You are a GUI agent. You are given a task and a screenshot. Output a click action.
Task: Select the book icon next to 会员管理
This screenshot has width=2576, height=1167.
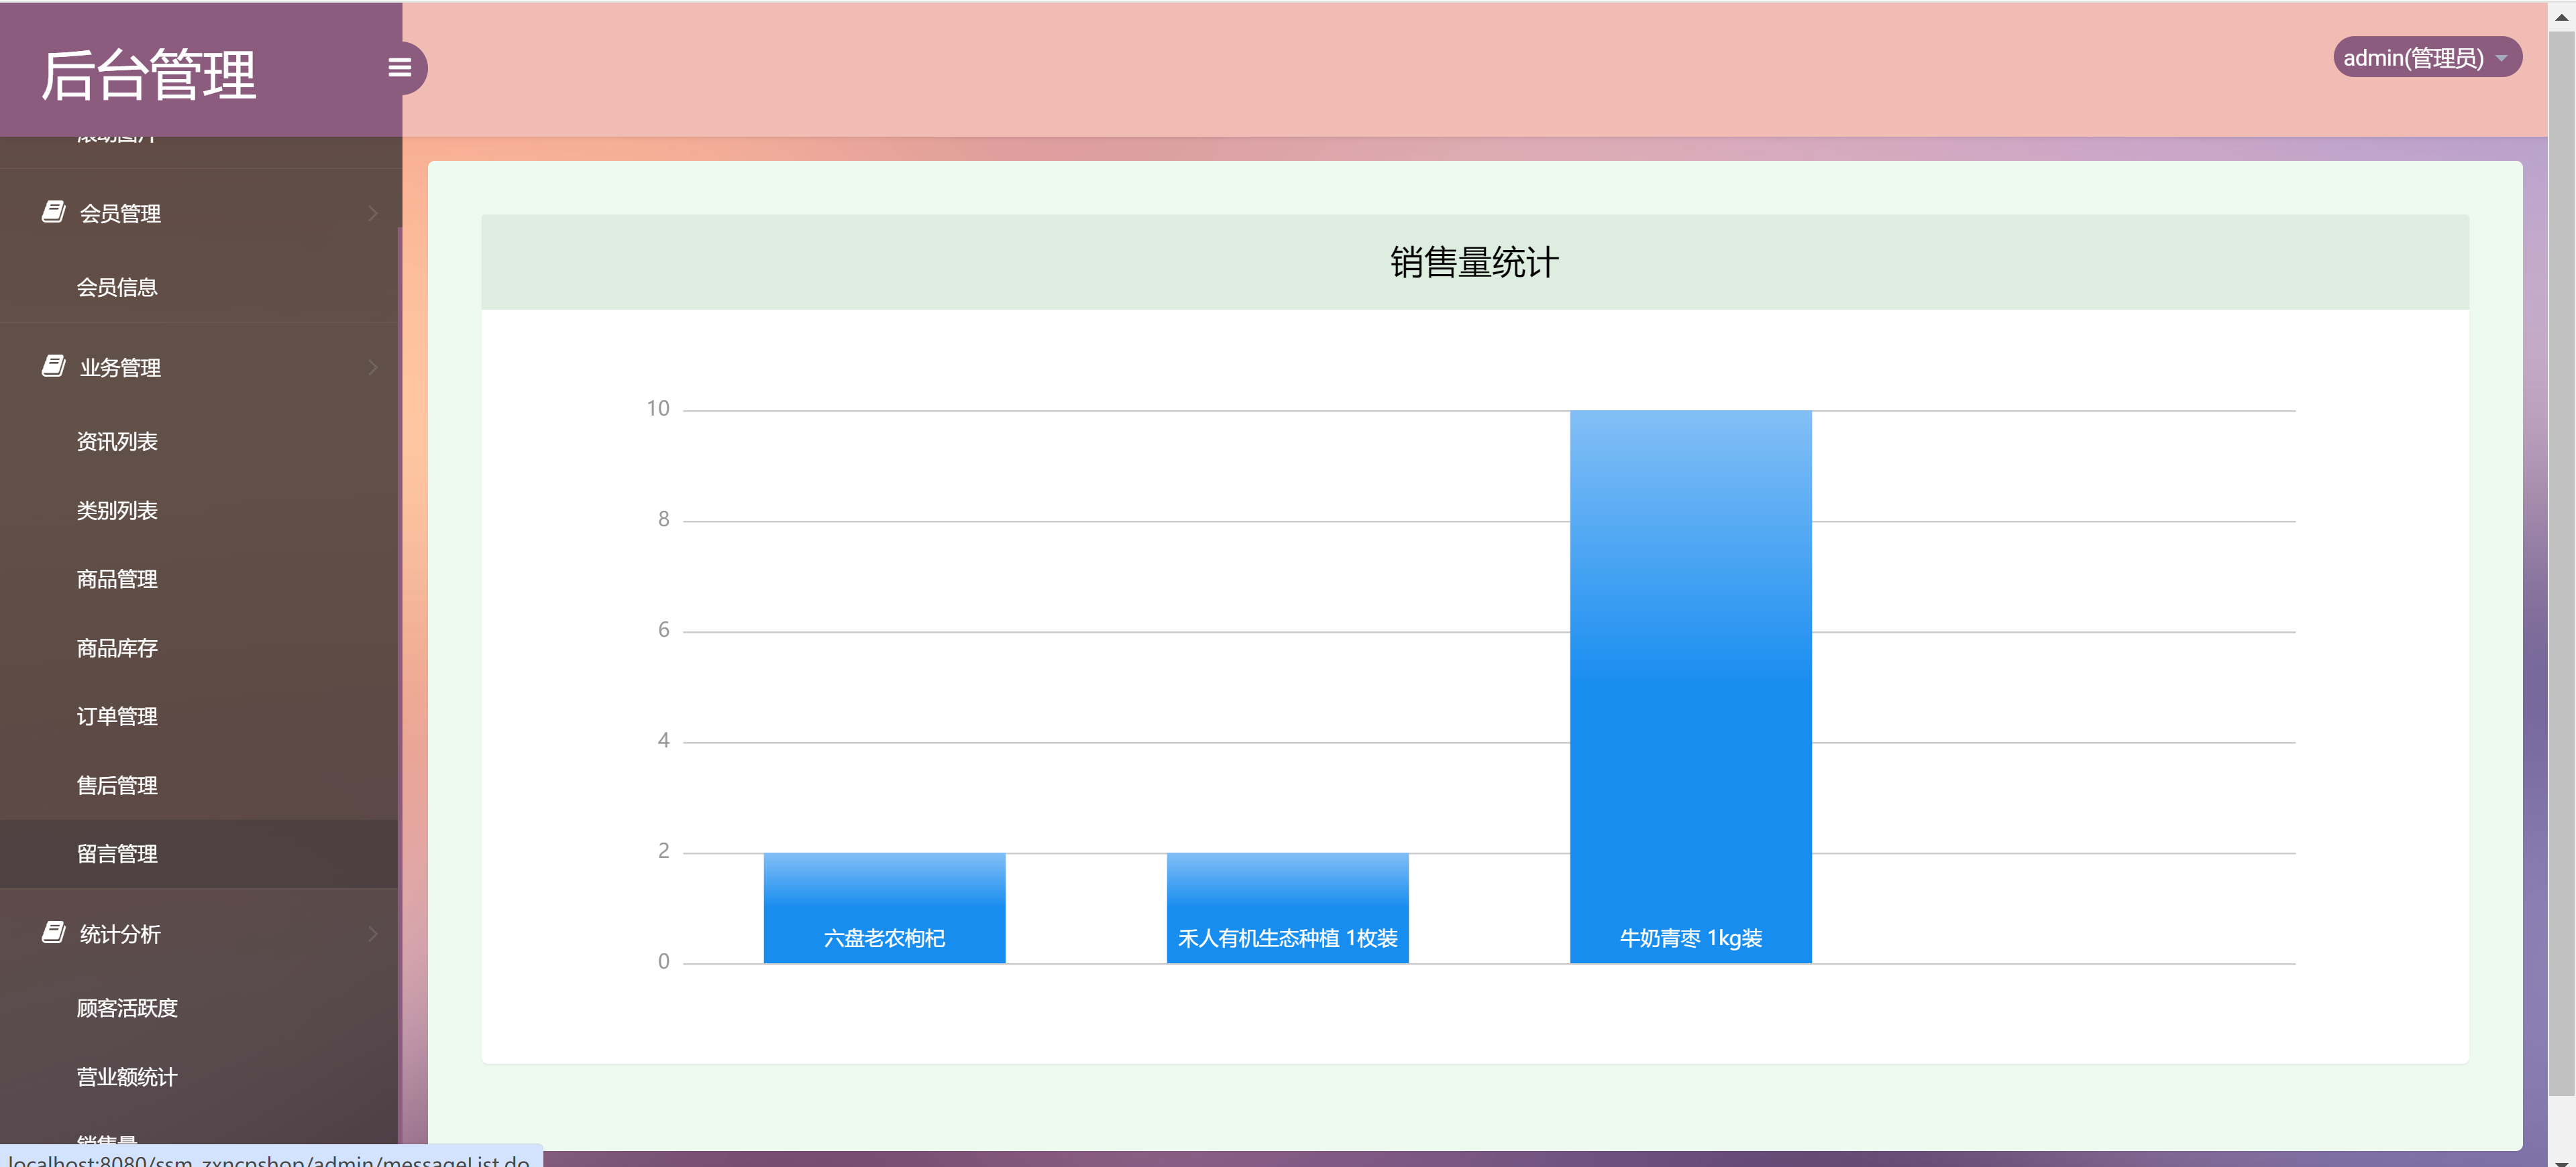coord(53,211)
